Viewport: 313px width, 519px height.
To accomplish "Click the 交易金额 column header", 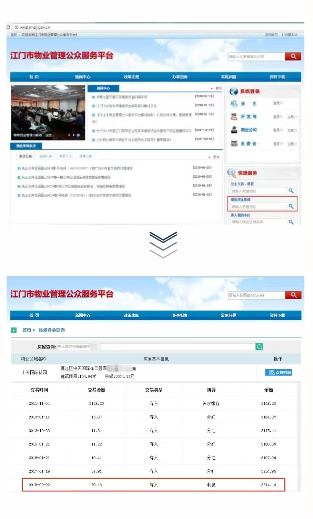I will click(97, 390).
